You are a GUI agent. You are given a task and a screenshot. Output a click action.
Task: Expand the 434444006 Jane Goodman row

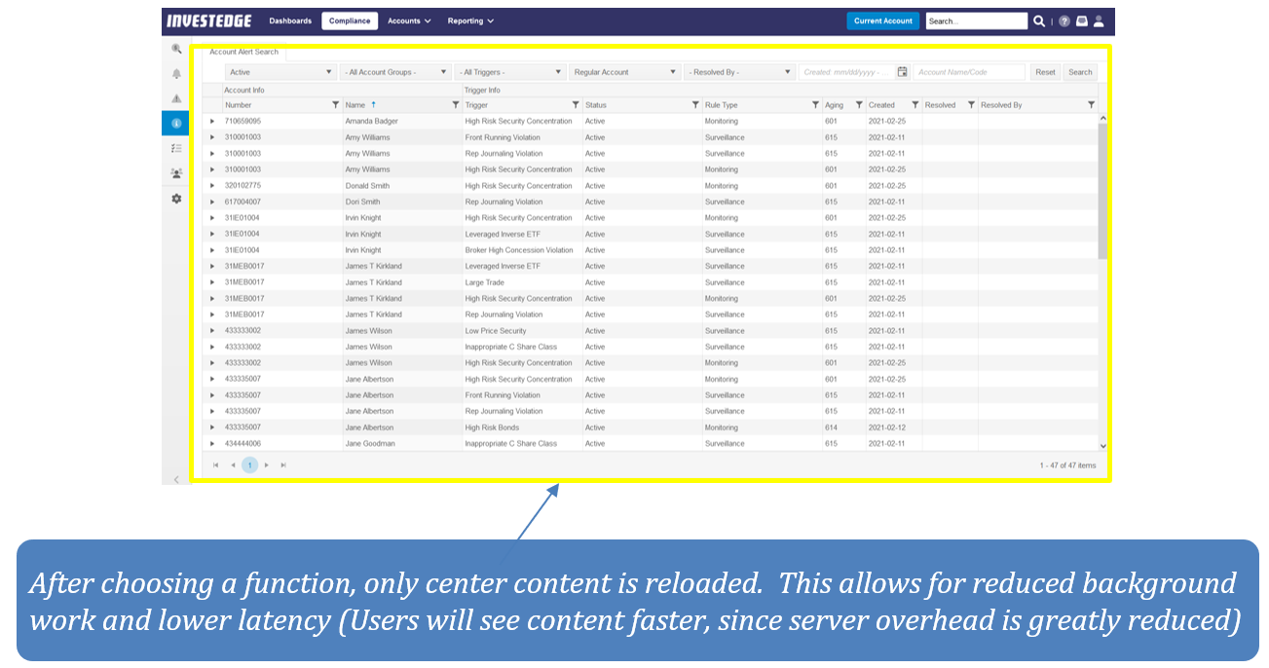point(212,444)
